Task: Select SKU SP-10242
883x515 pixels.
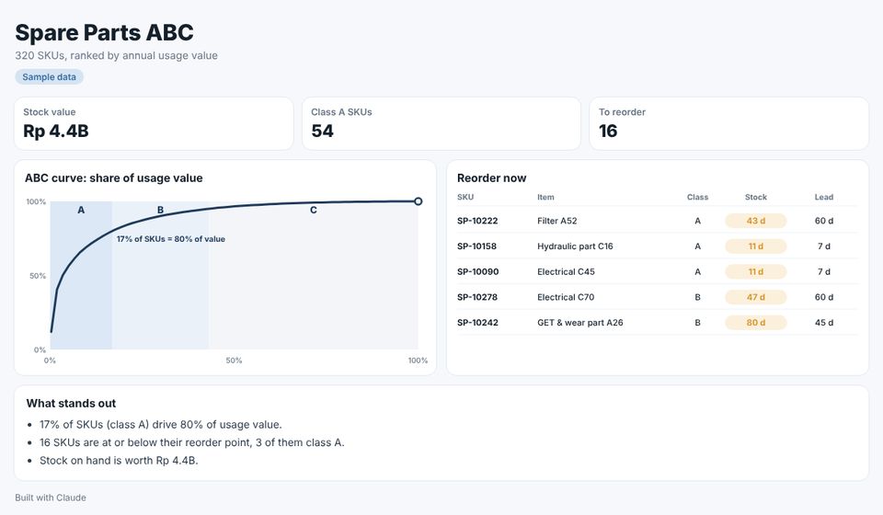Action: (x=477, y=323)
